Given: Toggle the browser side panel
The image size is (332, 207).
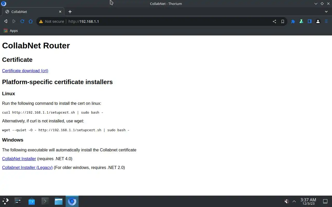Looking at the screenshot, I should (310, 21).
